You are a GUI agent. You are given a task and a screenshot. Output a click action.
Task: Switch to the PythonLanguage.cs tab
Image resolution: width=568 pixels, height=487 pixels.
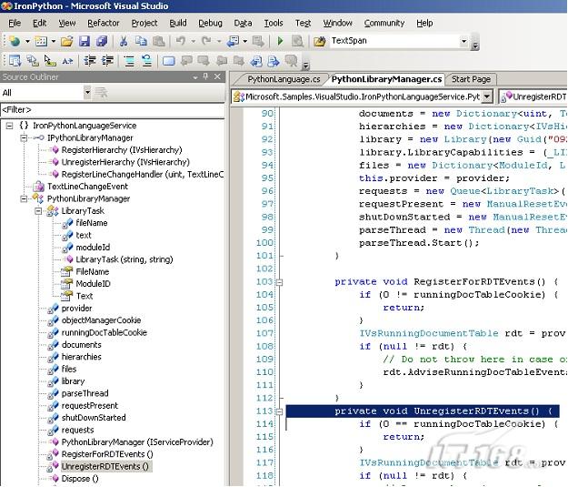click(x=284, y=79)
